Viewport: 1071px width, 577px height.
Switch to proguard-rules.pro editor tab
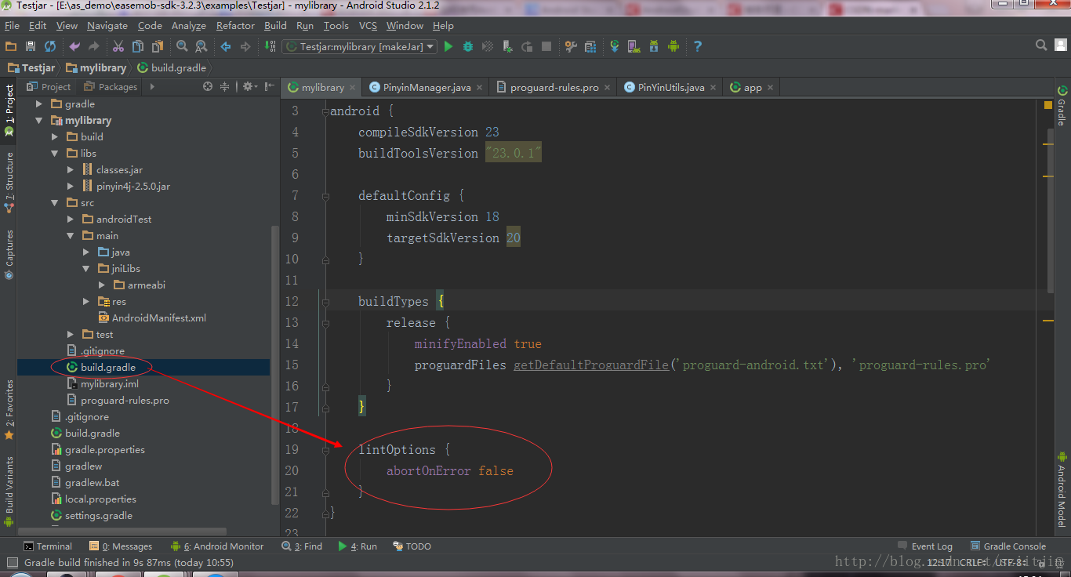(554, 87)
